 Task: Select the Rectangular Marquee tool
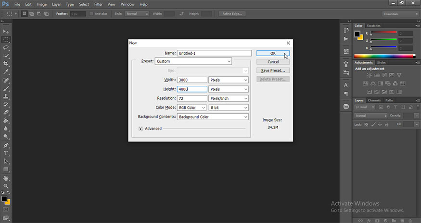pyautogui.click(x=6, y=40)
